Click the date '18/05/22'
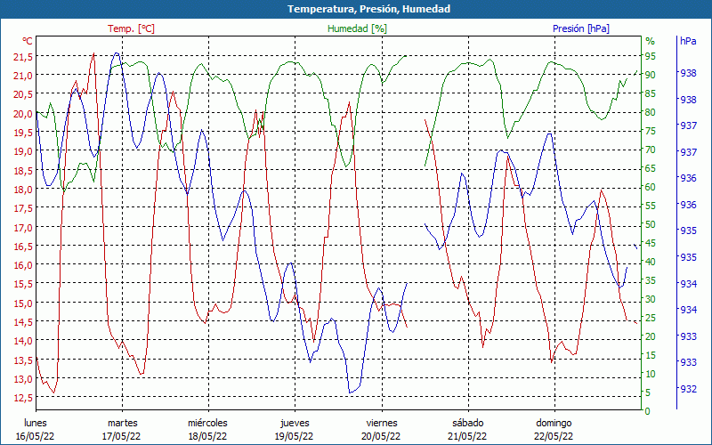This screenshot has width=712, height=445. [207, 436]
